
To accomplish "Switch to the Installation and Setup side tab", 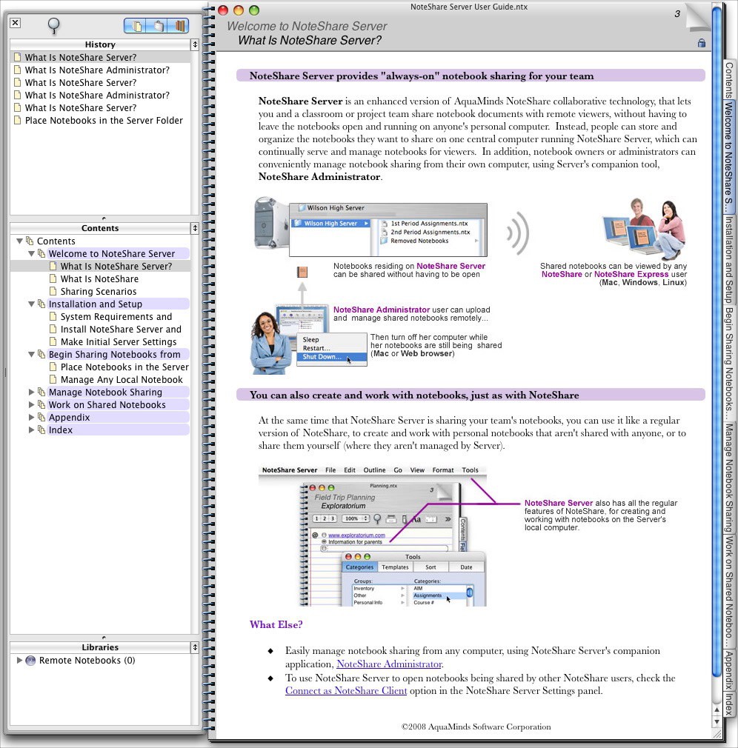I will [x=729, y=259].
